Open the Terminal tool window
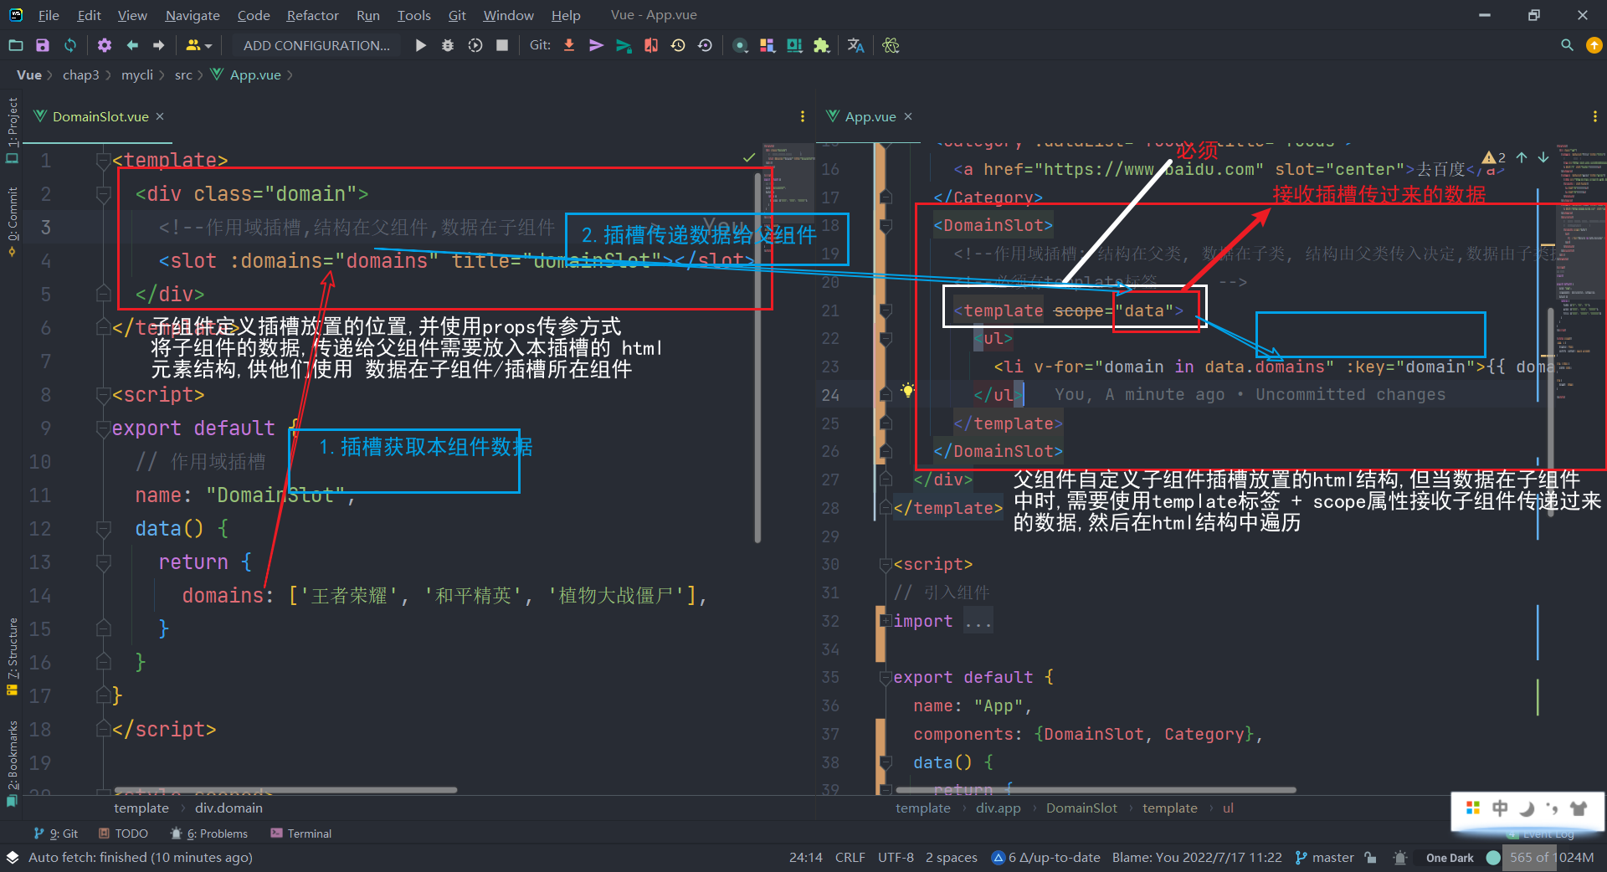 coord(301,834)
